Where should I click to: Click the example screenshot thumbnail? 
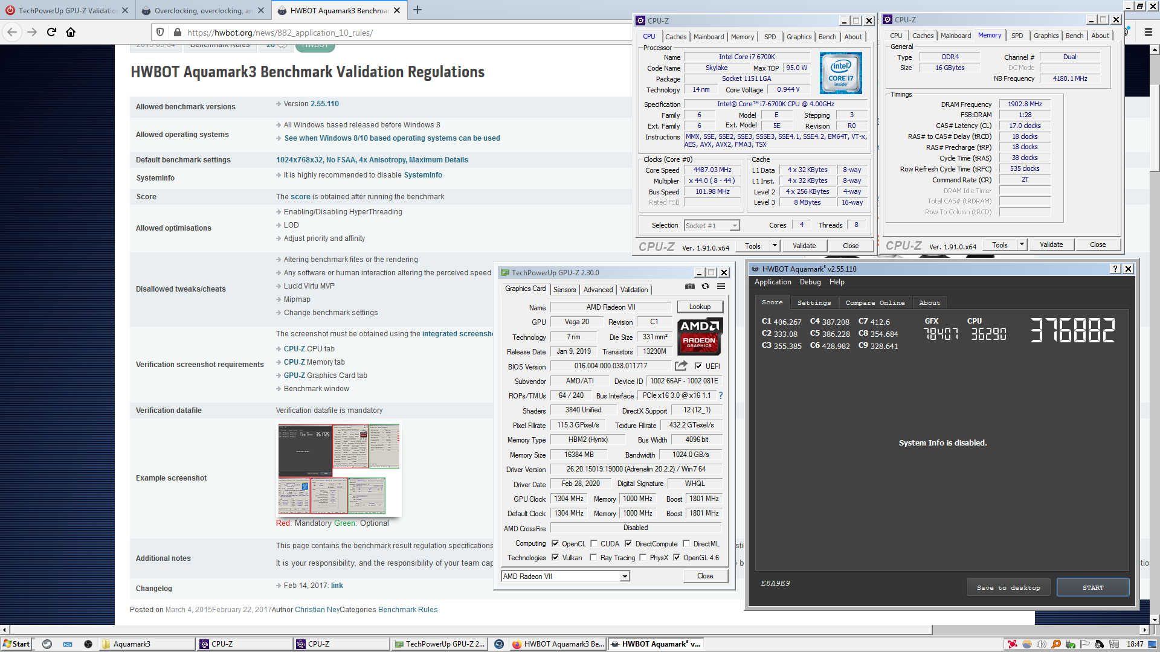pos(339,469)
